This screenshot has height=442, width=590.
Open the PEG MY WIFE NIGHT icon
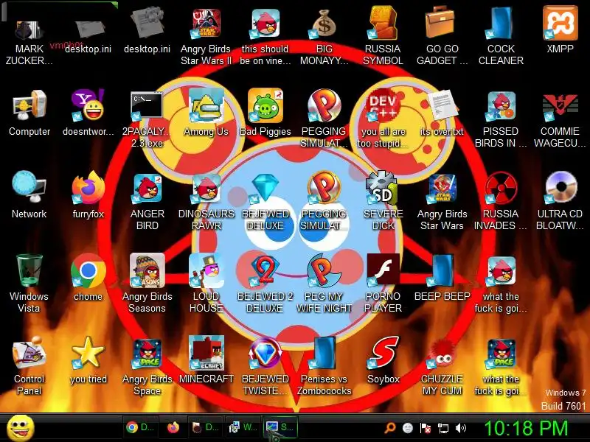coord(324,270)
